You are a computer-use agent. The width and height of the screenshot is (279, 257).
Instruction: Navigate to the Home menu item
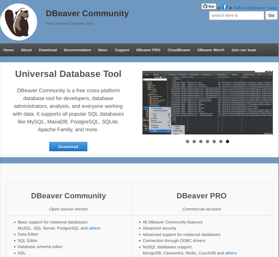tap(9, 50)
